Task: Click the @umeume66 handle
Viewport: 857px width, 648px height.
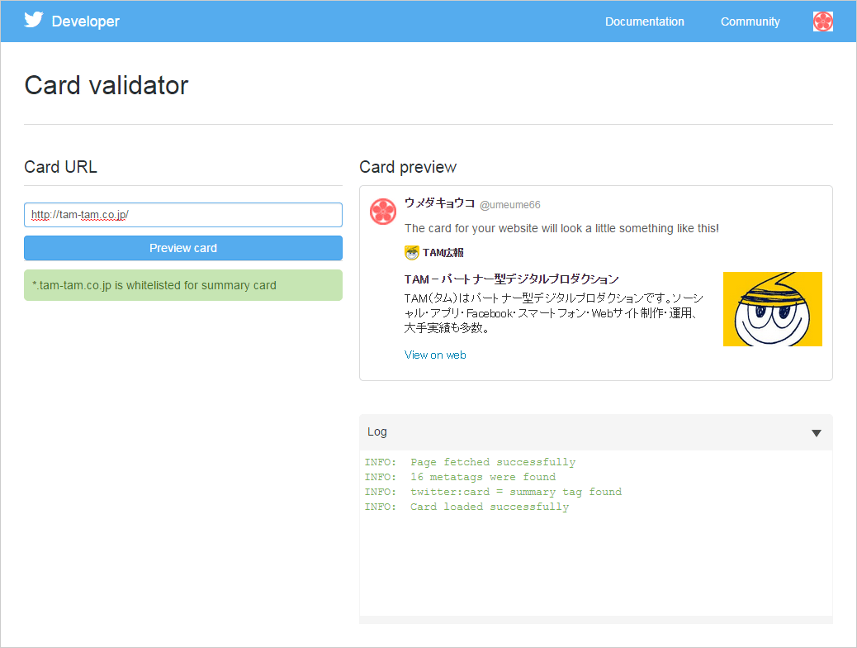Action: tap(510, 205)
